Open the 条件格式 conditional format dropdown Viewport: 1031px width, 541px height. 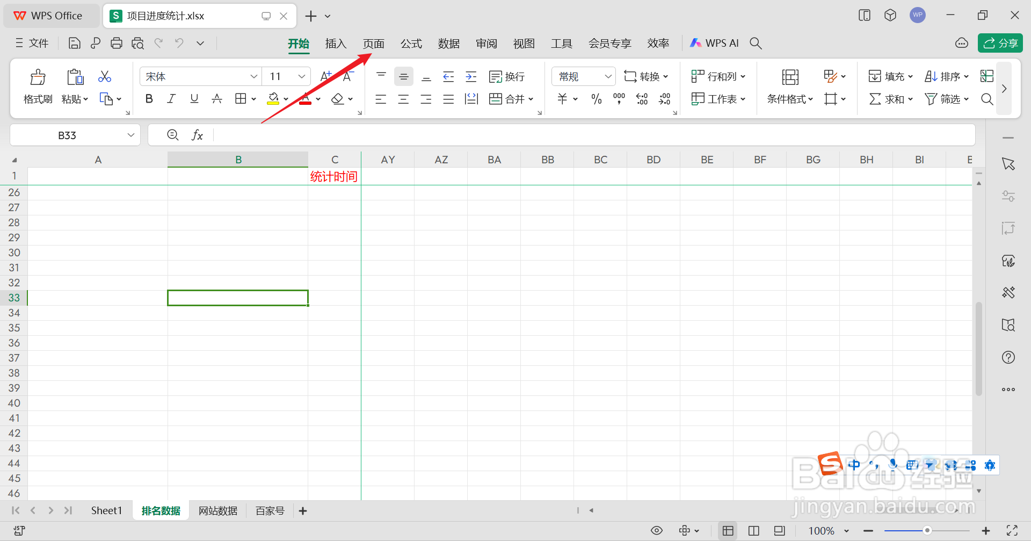790,99
